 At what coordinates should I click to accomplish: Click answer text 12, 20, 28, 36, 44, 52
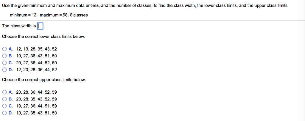37,70
